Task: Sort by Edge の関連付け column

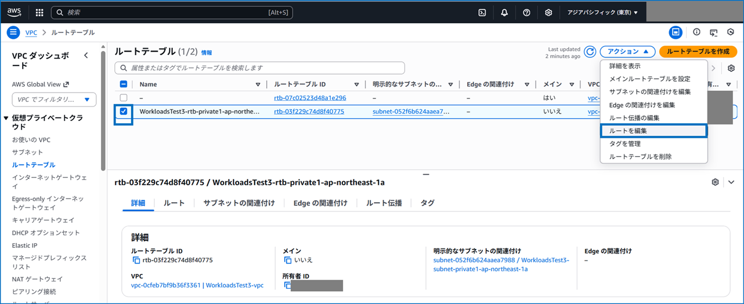Action: pyautogui.click(x=527, y=85)
